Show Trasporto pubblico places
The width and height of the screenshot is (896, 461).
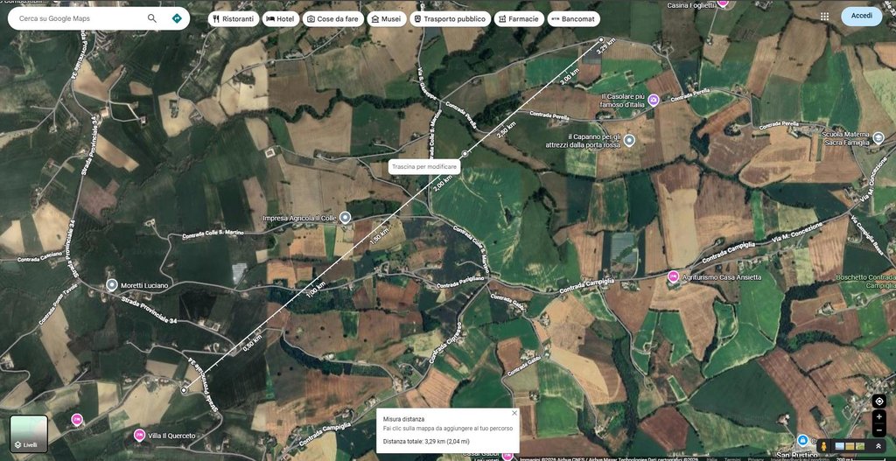click(x=451, y=19)
